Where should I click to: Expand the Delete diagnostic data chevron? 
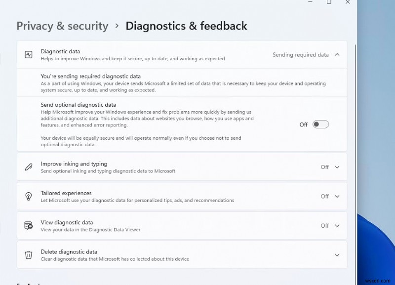tap(337, 255)
